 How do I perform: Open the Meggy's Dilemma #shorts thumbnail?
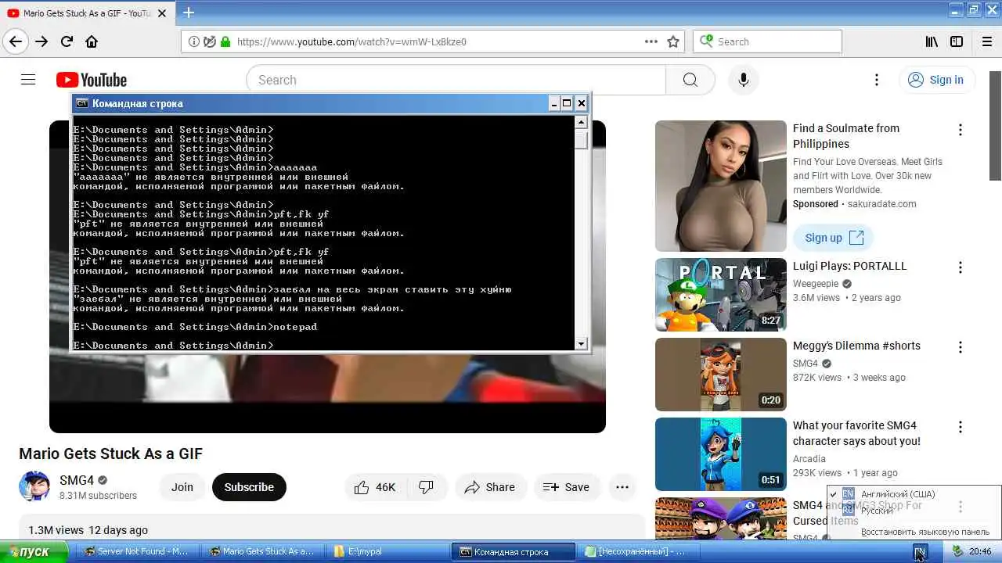coord(721,375)
